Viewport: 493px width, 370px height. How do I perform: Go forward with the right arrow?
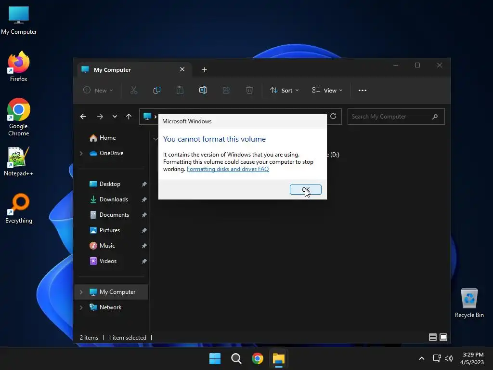[100, 117]
